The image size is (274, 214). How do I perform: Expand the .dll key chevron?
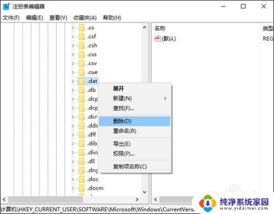pyautogui.click(x=73, y=161)
